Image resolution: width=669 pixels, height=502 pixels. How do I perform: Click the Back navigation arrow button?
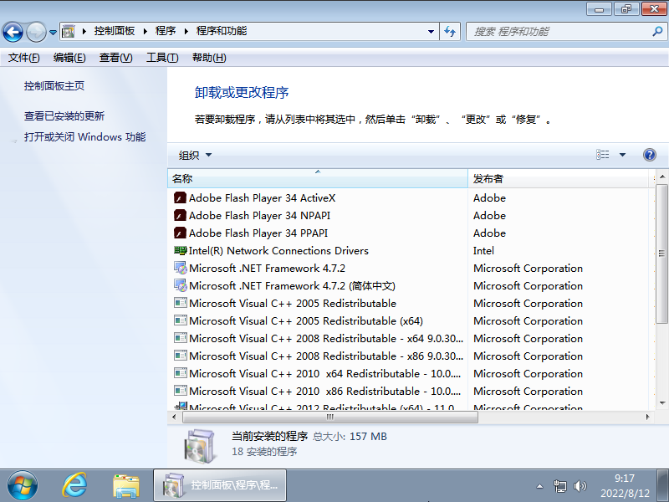13,32
